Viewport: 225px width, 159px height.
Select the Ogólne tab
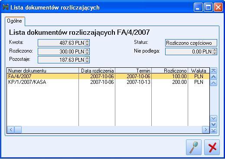[15, 21]
